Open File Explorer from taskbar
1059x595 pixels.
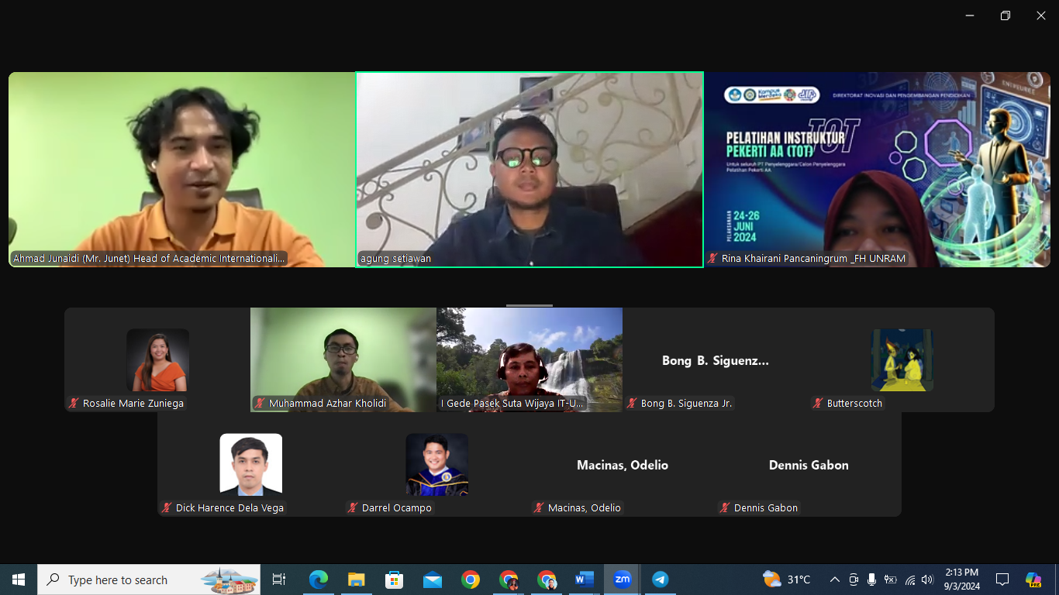point(356,580)
